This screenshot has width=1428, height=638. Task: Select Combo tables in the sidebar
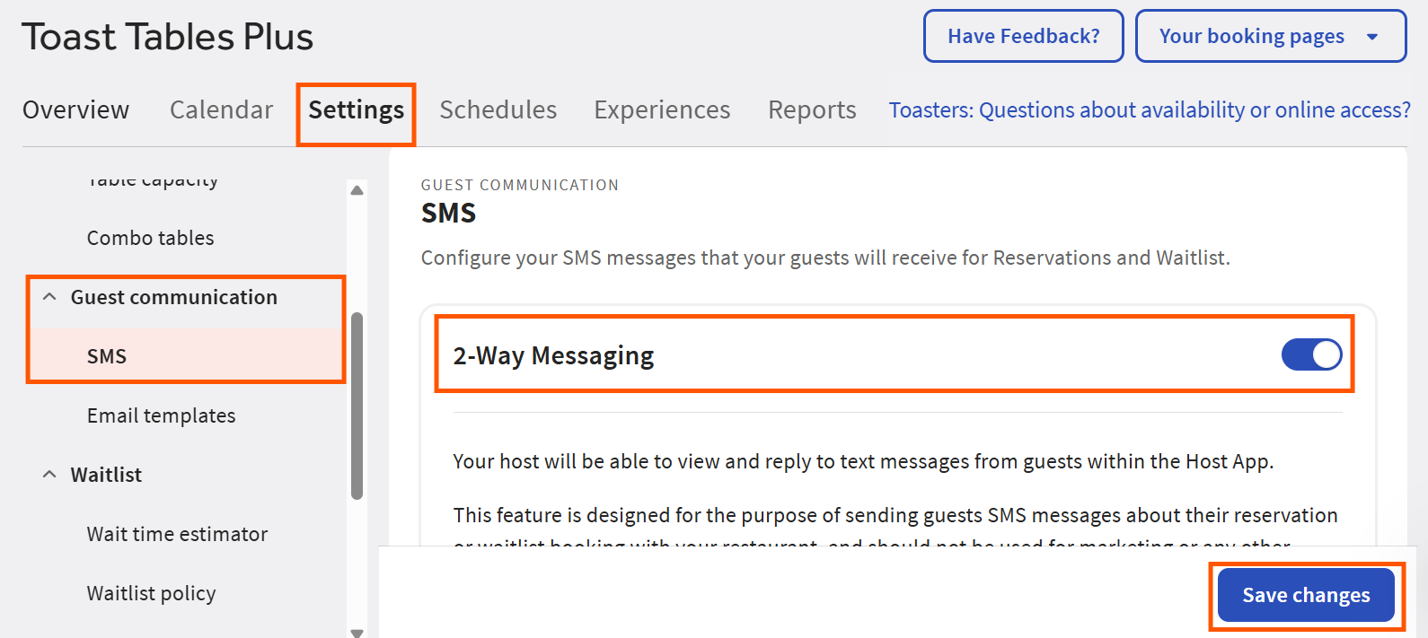coord(150,237)
